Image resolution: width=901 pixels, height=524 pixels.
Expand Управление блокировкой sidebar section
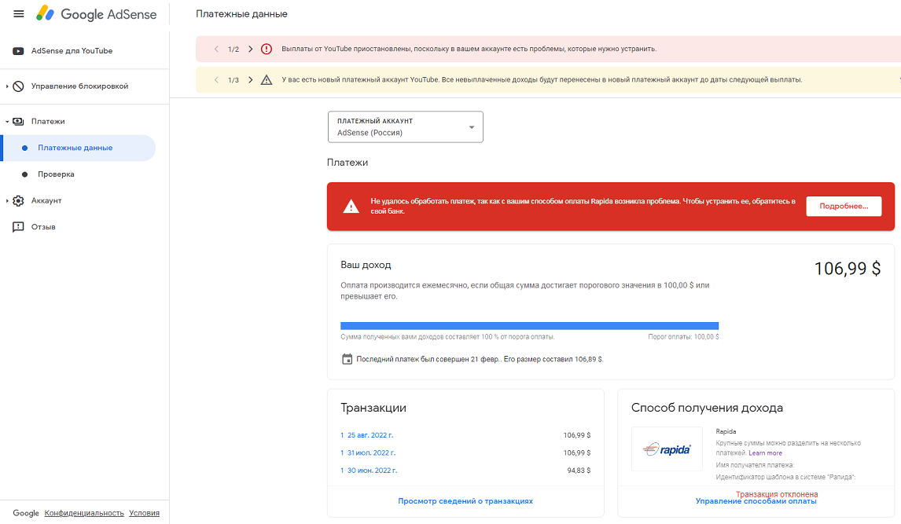[x=7, y=86]
